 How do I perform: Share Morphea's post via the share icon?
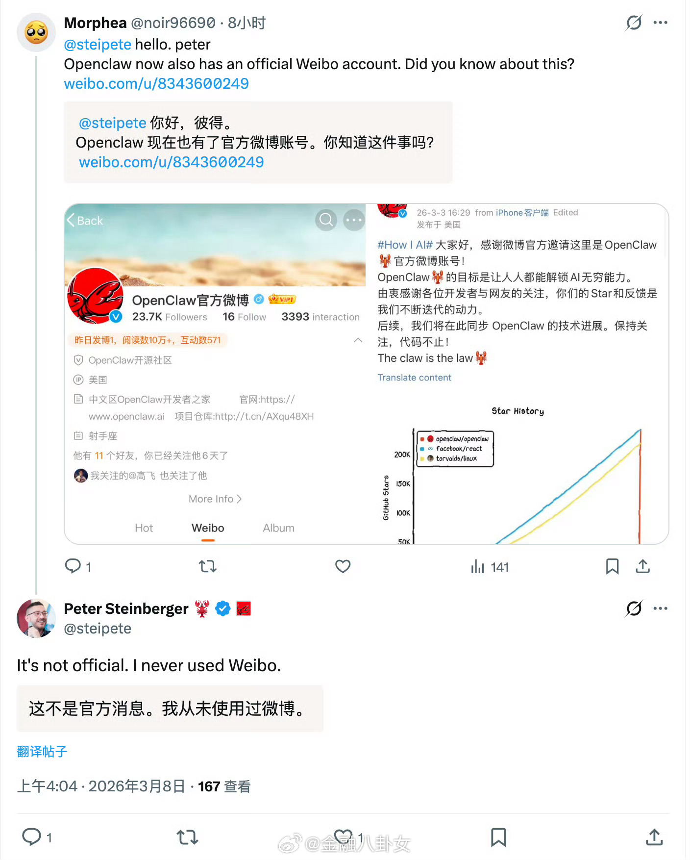pos(642,566)
